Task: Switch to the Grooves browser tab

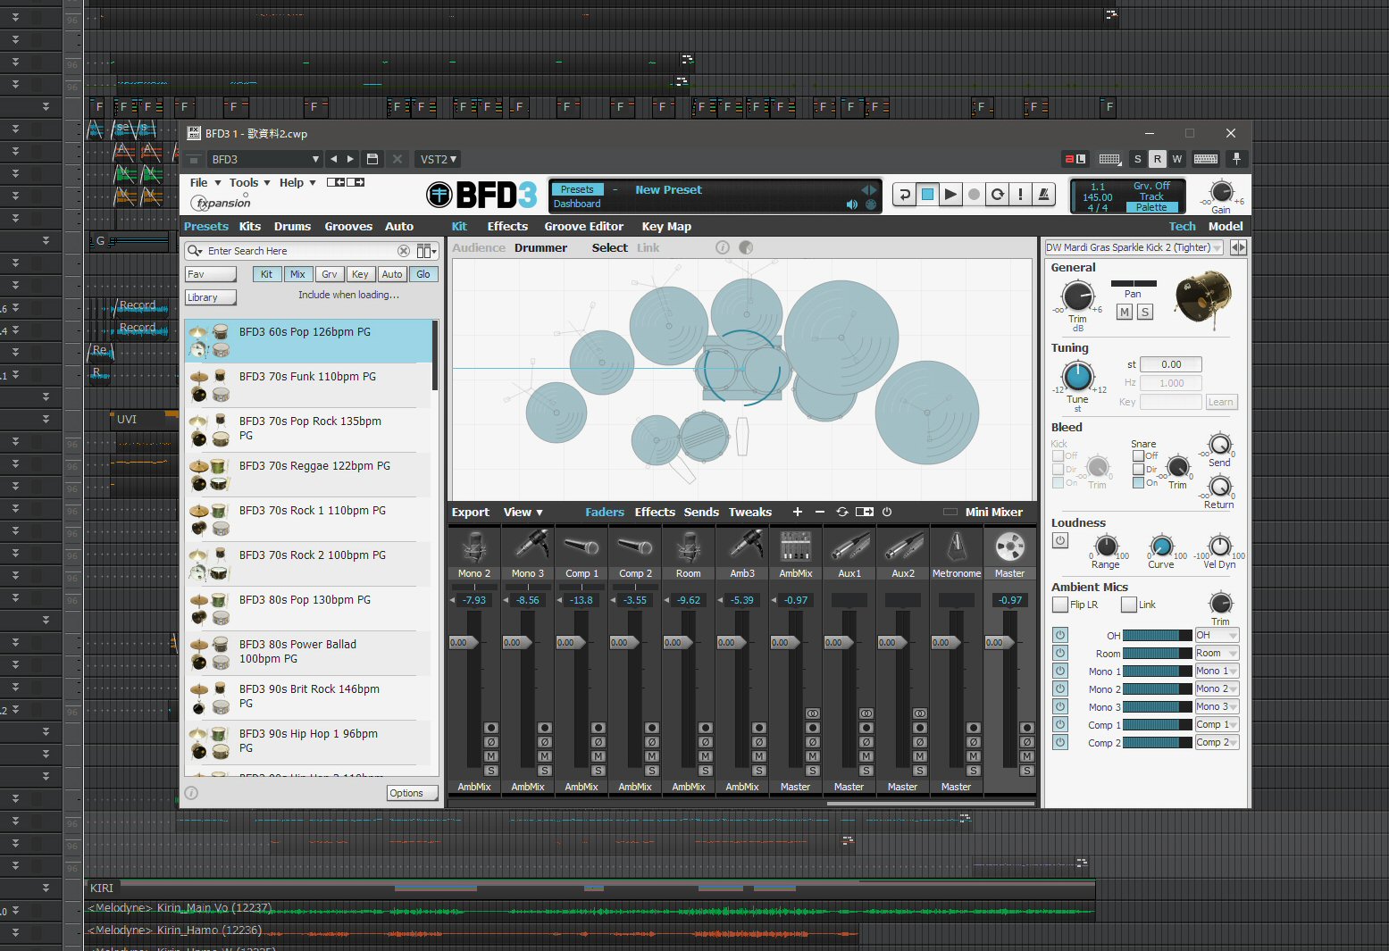Action: (x=348, y=226)
